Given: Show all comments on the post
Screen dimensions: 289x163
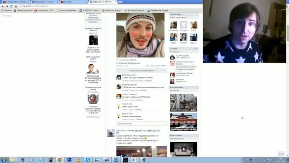Looking at the screenshot, I should (x=141, y=71).
